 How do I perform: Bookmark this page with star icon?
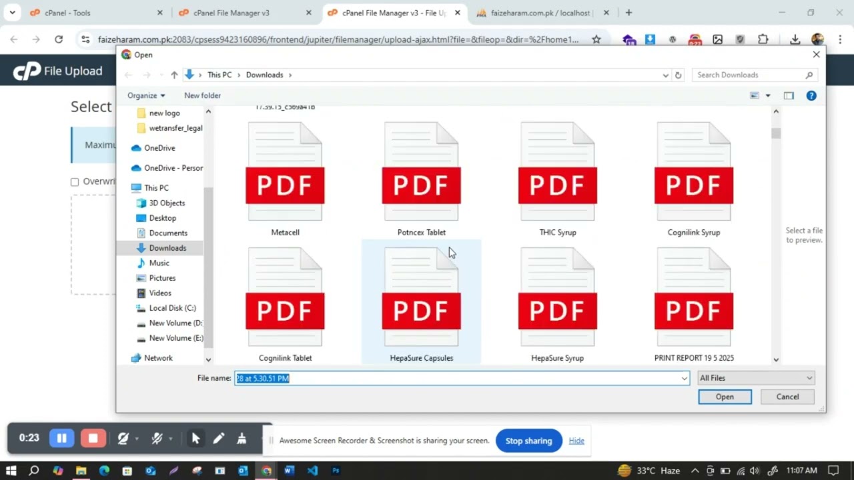click(596, 39)
